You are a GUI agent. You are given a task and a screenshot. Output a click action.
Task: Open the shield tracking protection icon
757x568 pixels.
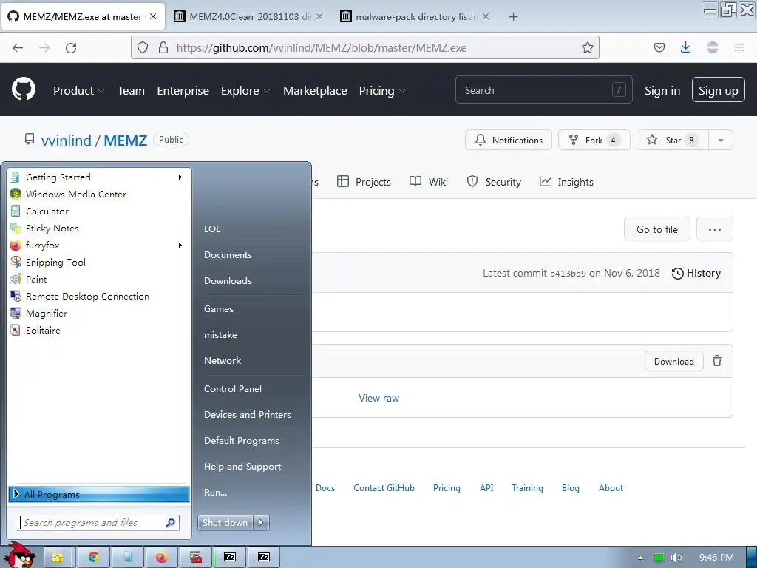point(143,47)
